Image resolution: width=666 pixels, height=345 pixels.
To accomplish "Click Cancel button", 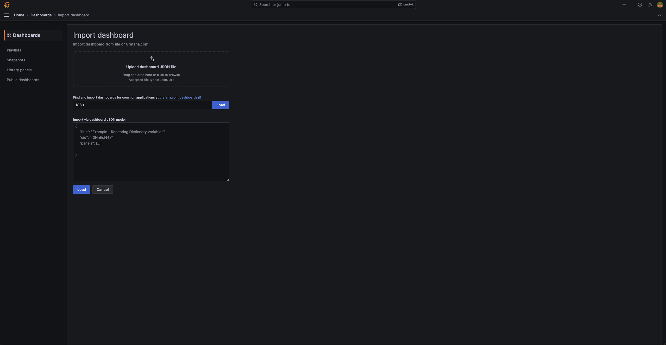I will [x=102, y=190].
